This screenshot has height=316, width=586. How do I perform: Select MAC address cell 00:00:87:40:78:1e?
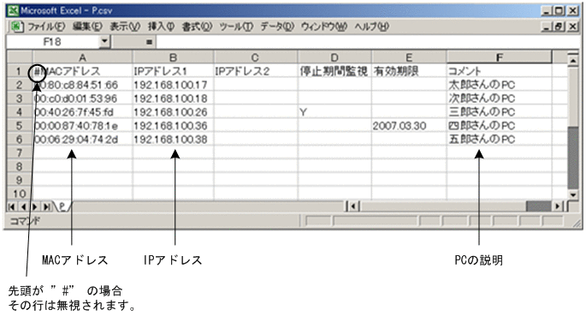(83, 126)
